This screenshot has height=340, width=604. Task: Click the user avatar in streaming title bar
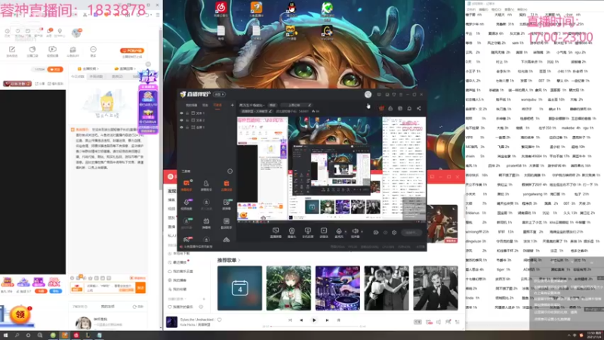(x=368, y=94)
